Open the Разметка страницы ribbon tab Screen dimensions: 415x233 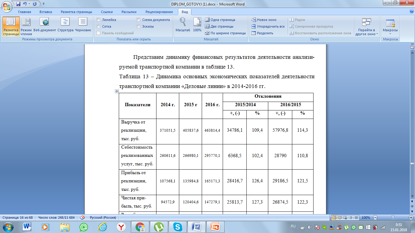(x=76, y=12)
